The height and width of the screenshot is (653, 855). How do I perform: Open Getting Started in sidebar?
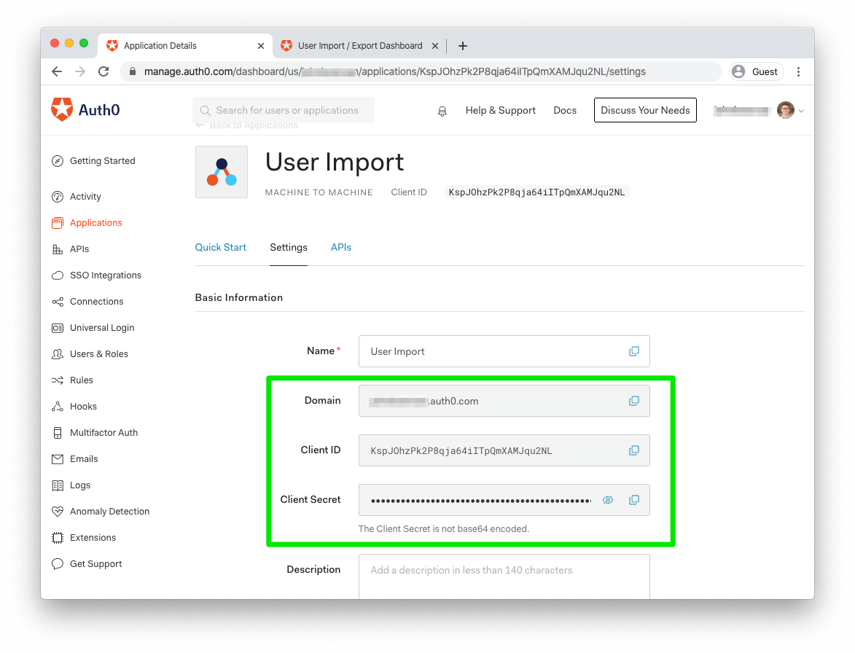point(94,161)
